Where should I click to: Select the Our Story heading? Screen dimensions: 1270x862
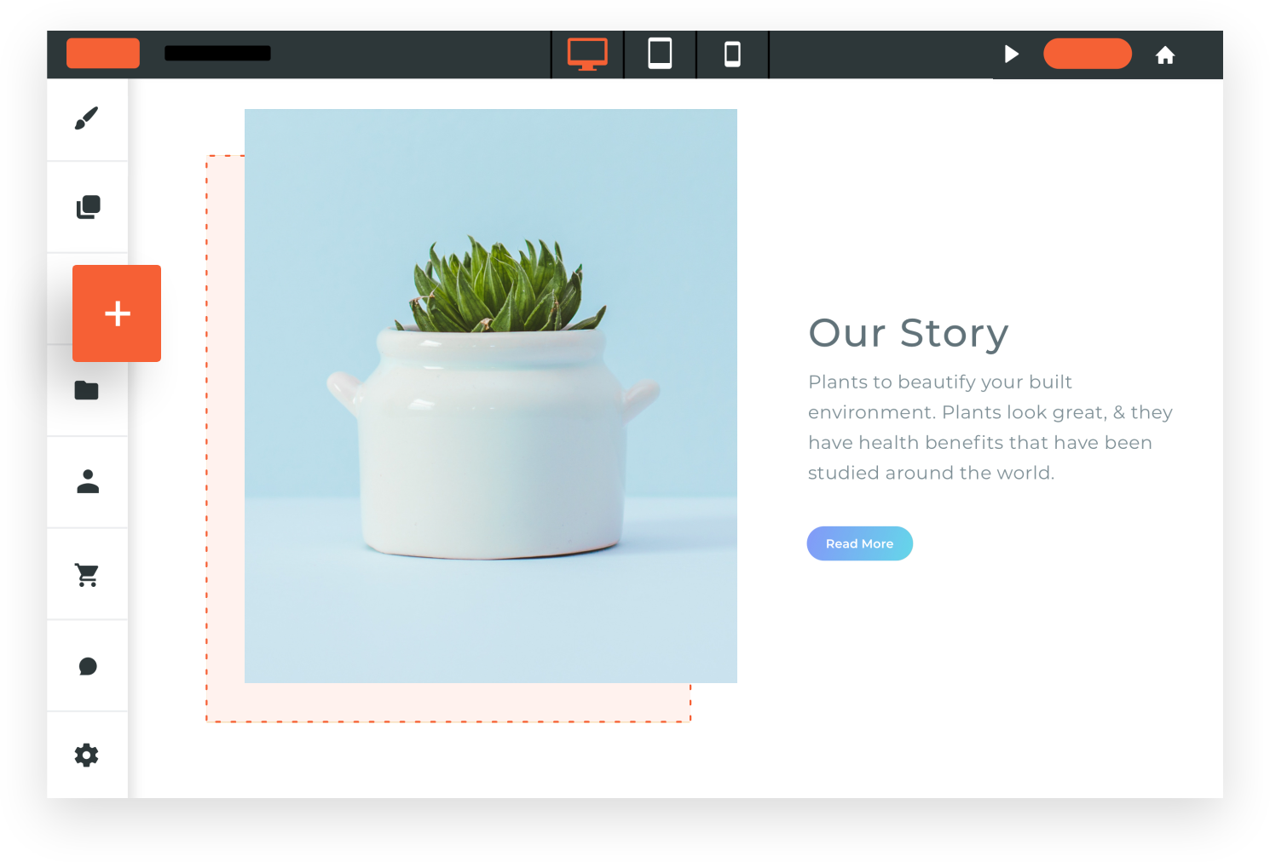click(909, 333)
